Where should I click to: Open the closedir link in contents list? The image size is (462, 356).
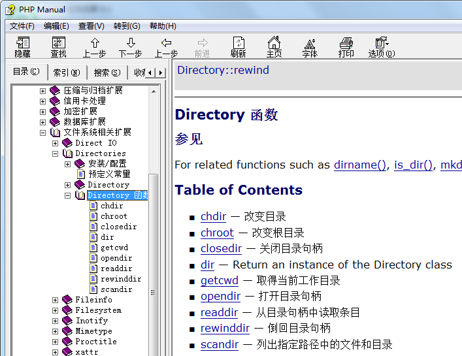(222, 248)
